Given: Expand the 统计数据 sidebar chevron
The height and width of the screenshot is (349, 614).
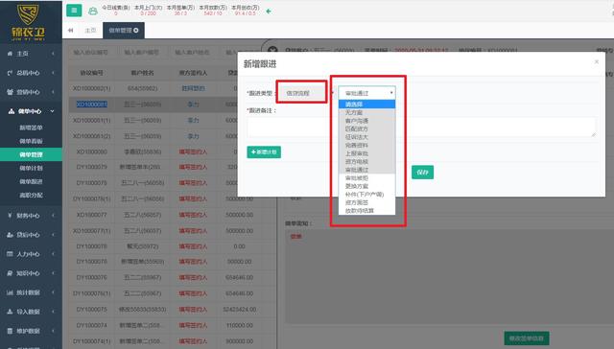Looking at the screenshot, I should [x=53, y=292].
